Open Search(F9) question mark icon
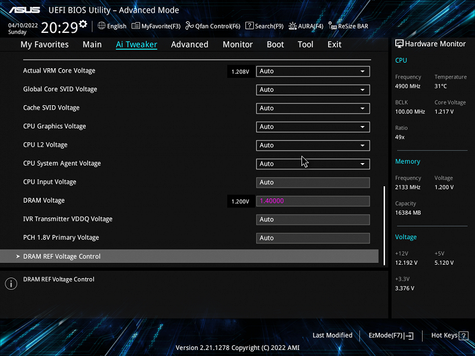The height and width of the screenshot is (356, 475). [249, 26]
